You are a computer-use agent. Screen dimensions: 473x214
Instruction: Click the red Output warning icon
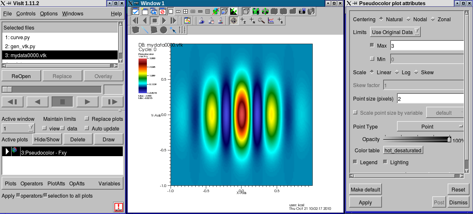tap(118, 207)
